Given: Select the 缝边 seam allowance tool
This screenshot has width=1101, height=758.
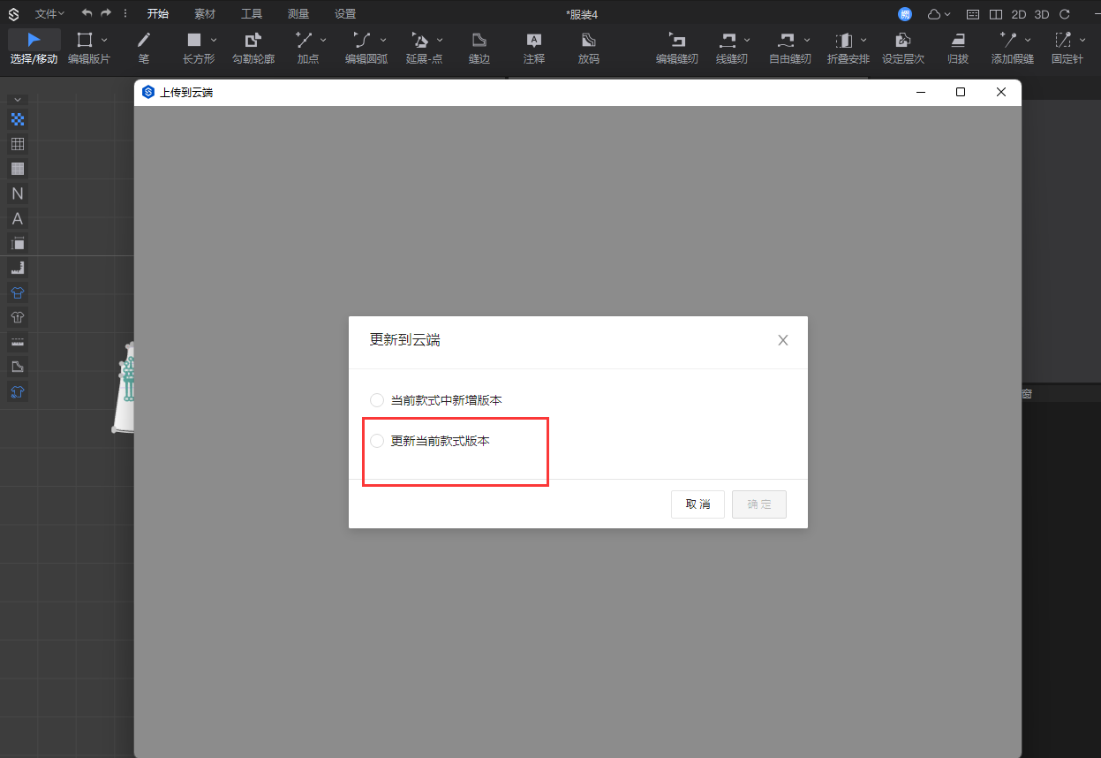Looking at the screenshot, I should (x=479, y=41).
